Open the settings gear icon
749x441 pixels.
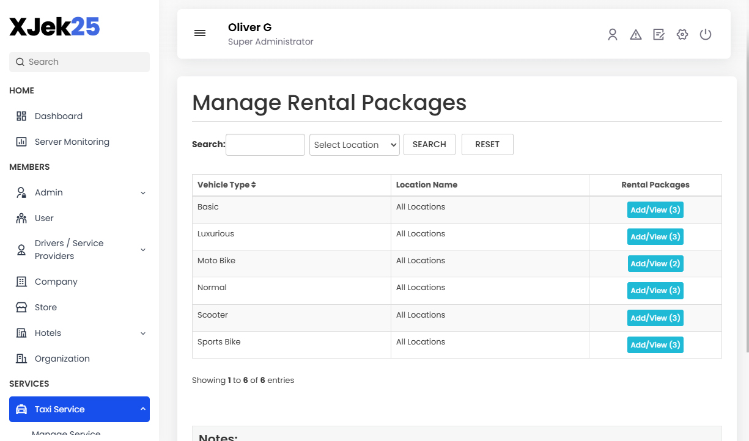pyautogui.click(x=682, y=34)
